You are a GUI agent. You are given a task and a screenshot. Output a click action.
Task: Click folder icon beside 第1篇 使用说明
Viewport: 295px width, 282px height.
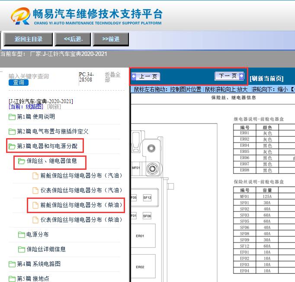tap(12, 117)
